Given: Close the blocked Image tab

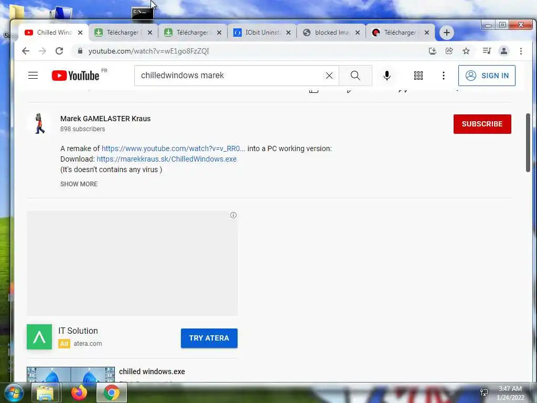Looking at the screenshot, I should click(x=358, y=33).
